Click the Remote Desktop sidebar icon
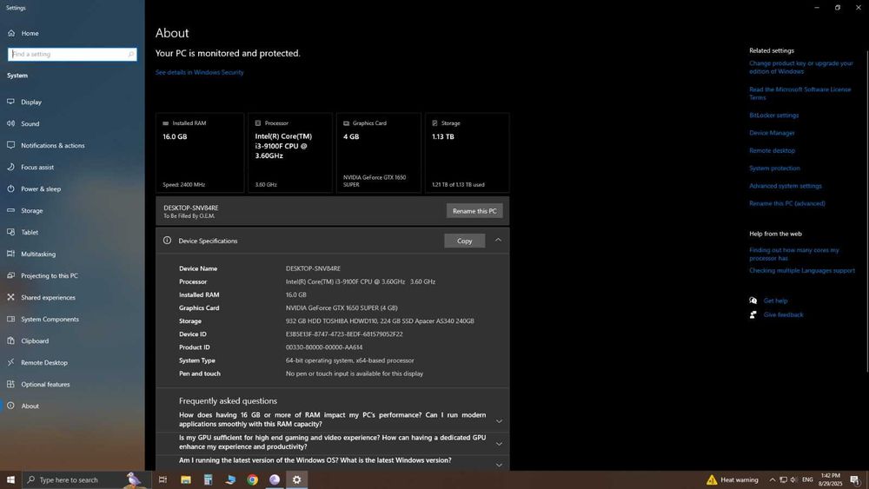This screenshot has height=489, width=869. [x=10, y=362]
